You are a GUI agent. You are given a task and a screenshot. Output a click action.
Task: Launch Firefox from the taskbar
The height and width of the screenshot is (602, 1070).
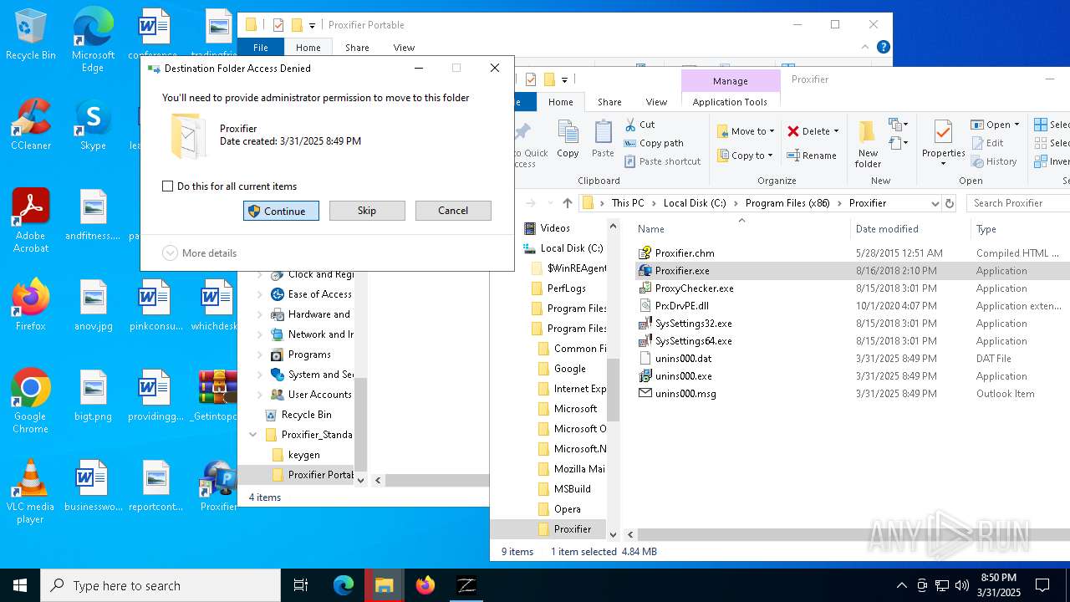coord(425,585)
